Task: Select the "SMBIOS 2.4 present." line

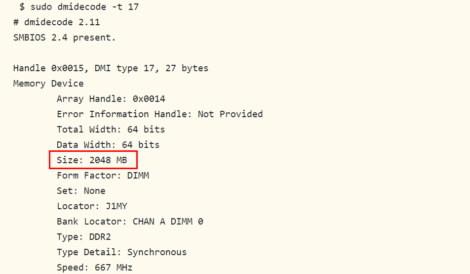Action: [64, 38]
